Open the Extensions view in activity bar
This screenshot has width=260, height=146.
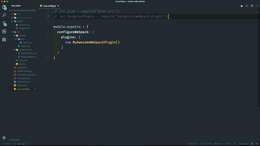(4, 39)
